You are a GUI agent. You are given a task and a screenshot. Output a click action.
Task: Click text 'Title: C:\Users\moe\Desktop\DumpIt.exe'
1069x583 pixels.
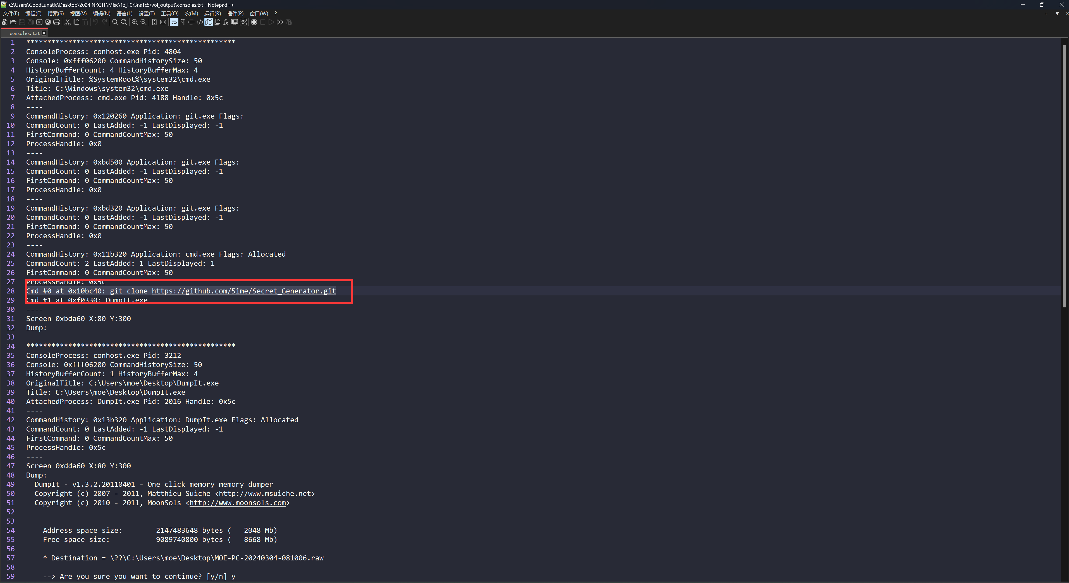click(106, 392)
